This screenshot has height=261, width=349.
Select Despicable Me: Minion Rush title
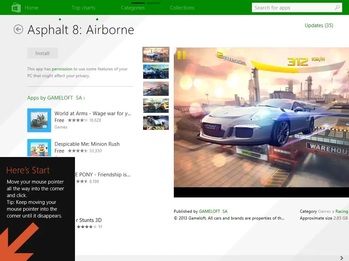87,144
